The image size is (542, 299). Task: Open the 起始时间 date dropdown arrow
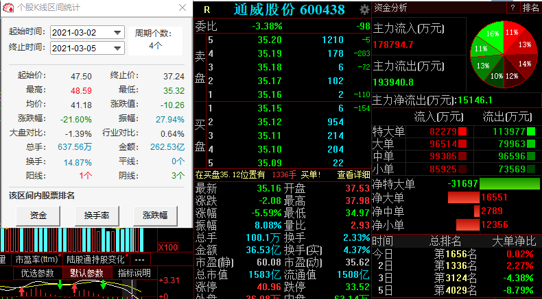tap(117, 33)
